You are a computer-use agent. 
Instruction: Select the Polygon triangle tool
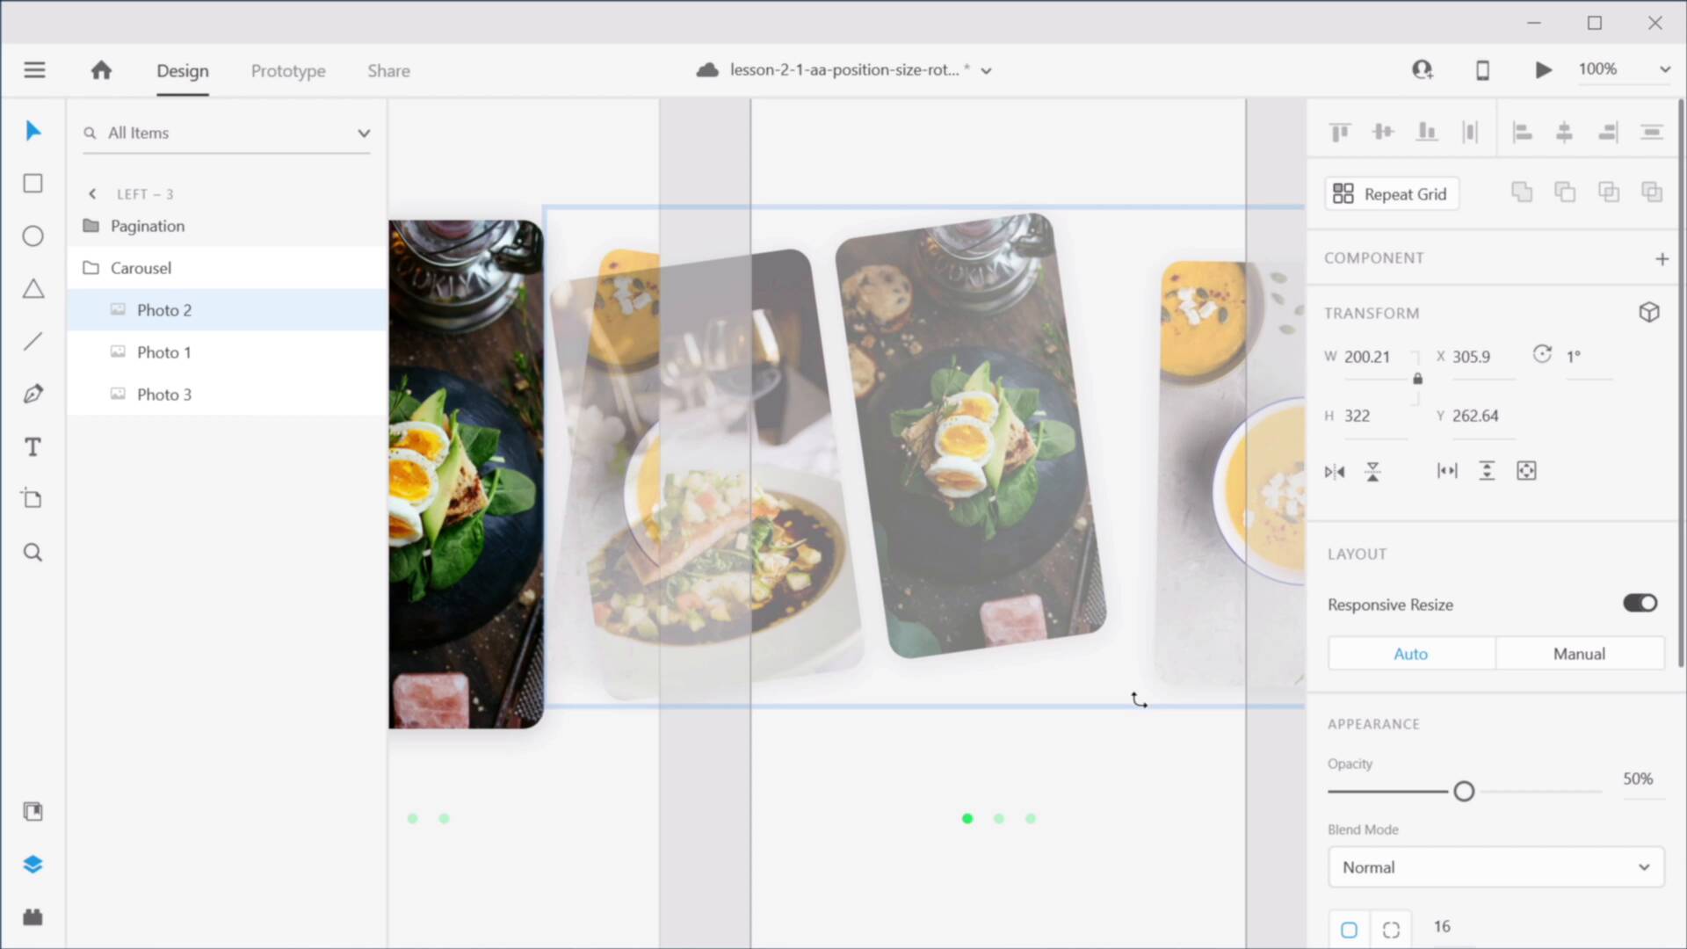33,289
